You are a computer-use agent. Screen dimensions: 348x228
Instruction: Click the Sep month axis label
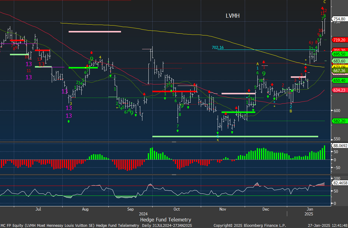(x=131, y=209)
